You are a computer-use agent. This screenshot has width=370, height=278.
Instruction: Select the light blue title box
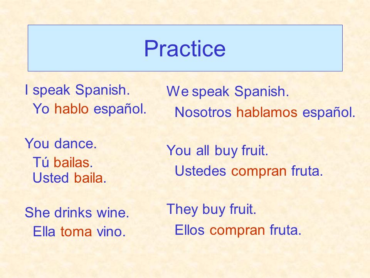185,48
